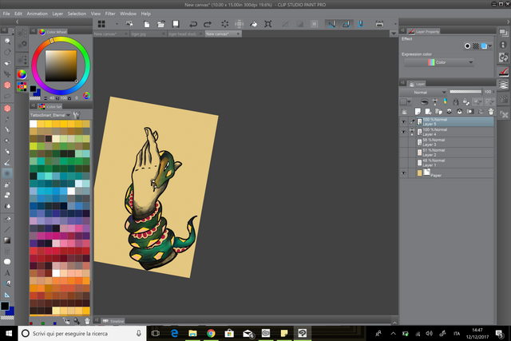Hide Layer 5 with its eye icon

pyautogui.click(x=403, y=121)
